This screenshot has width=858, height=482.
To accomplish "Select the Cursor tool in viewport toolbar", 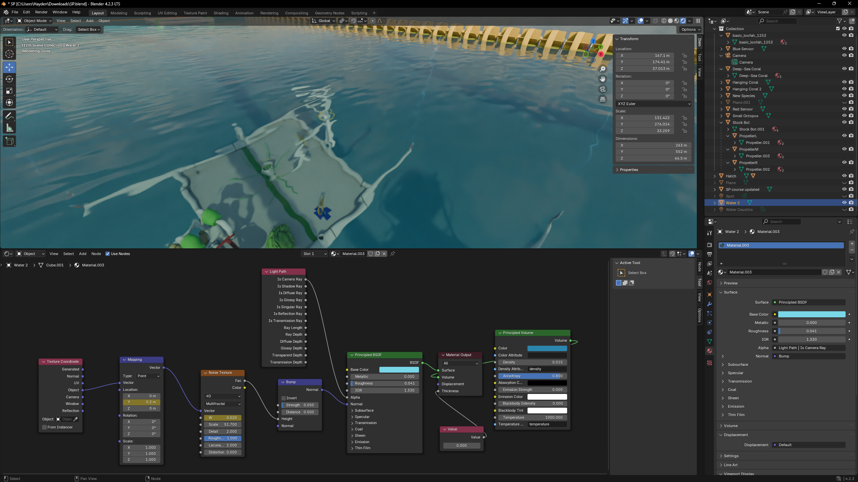I will (9, 54).
